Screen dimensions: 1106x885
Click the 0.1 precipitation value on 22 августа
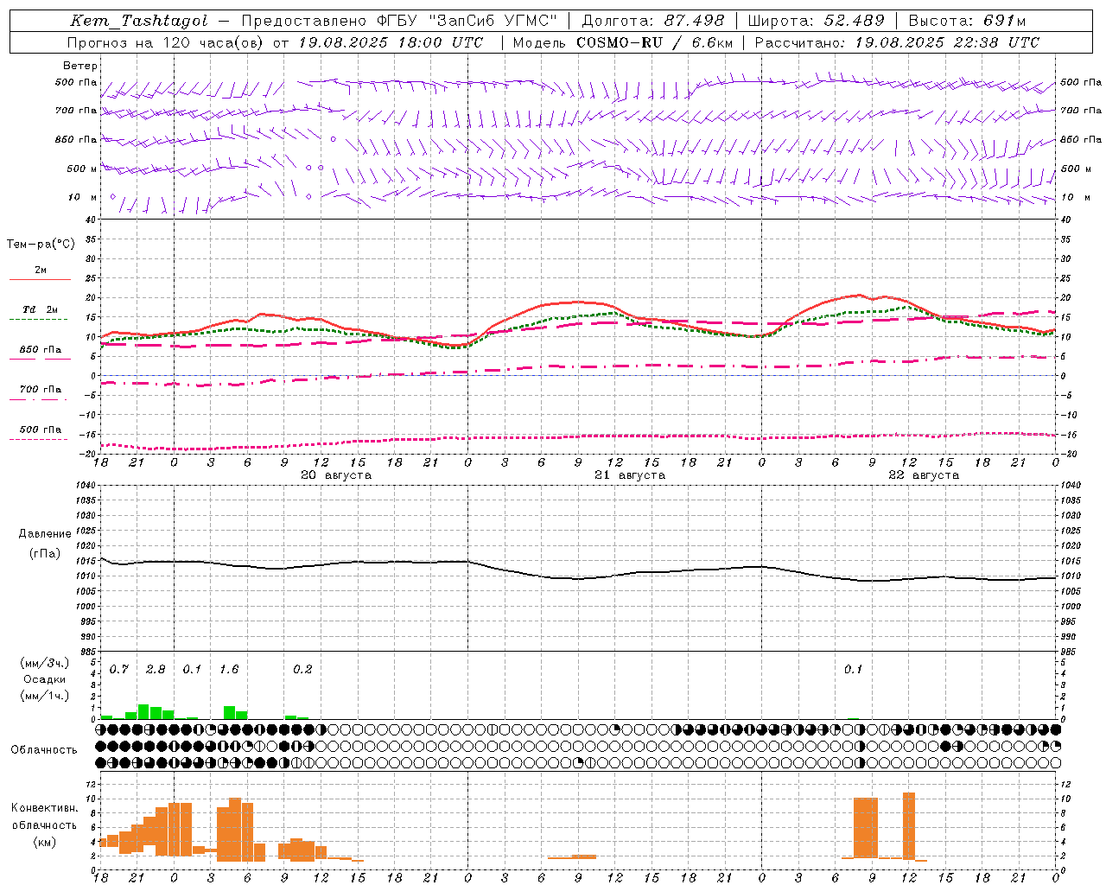pyautogui.click(x=853, y=670)
